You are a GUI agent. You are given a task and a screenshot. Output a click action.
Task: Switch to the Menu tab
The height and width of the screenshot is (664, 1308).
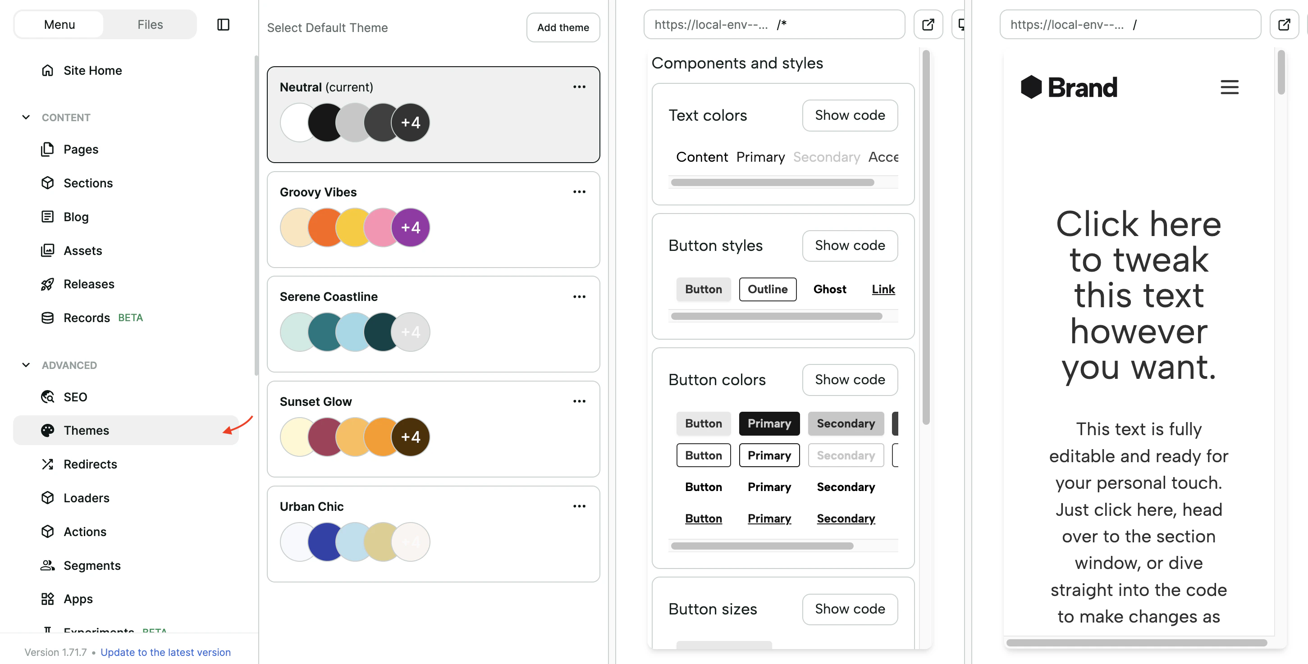click(x=59, y=24)
